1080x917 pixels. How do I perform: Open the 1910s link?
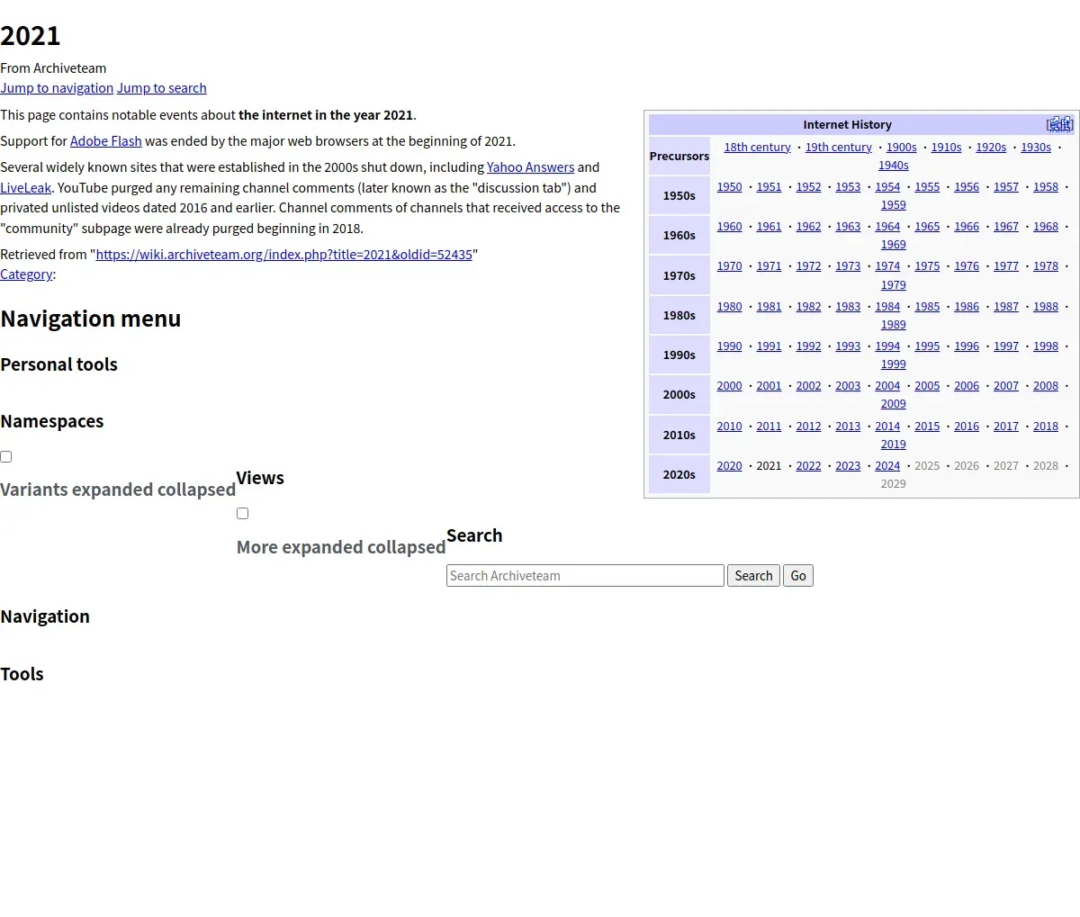[x=946, y=148]
